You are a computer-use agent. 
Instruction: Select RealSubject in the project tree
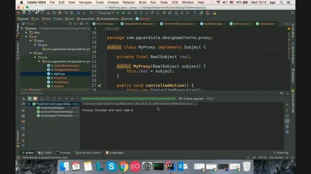pyautogui.click(x=62, y=82)
